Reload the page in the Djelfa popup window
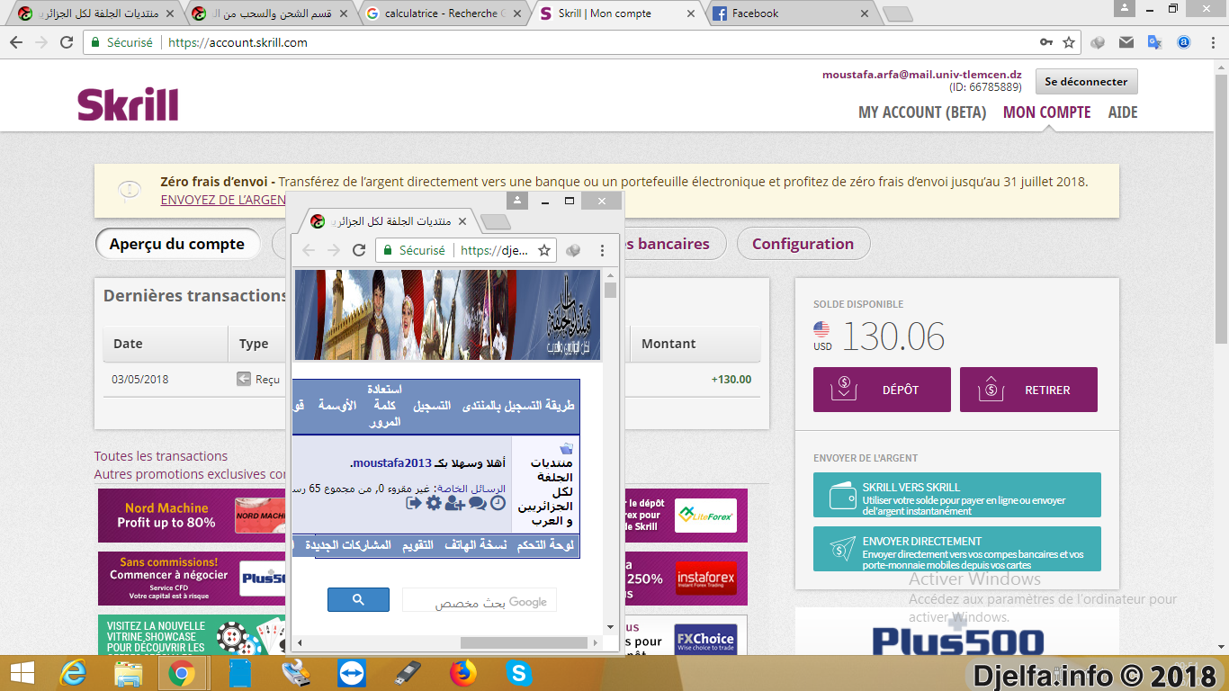 tap(359, 250)
